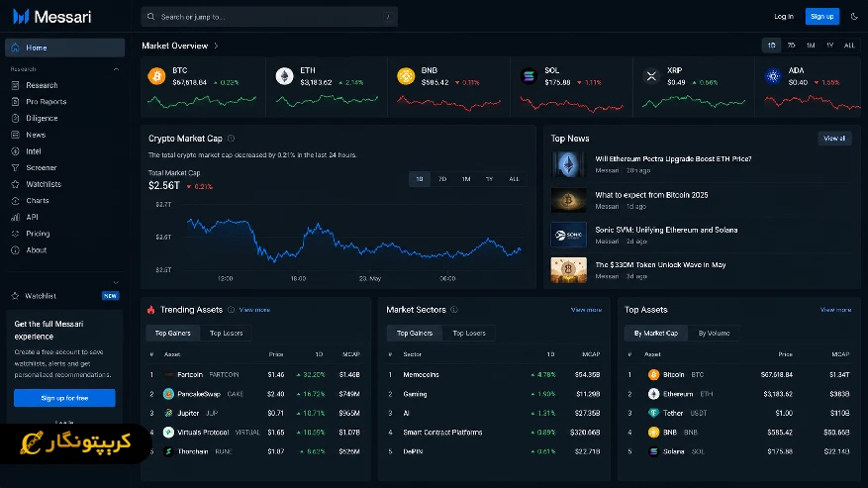Click the Log in link in header

tap(783, 17)
